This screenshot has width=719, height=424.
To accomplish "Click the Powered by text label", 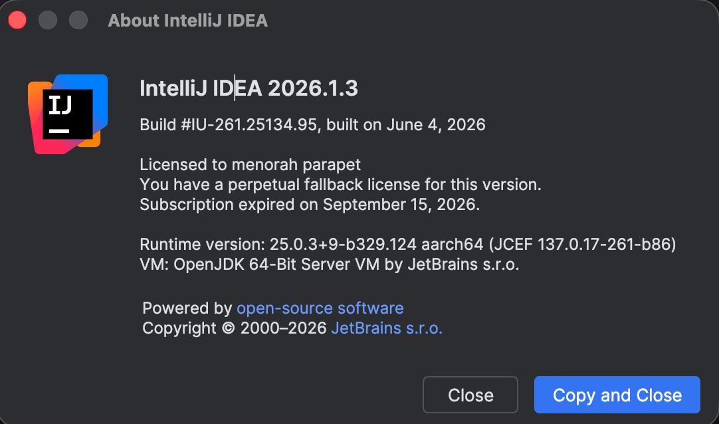I will coord(187,308).
